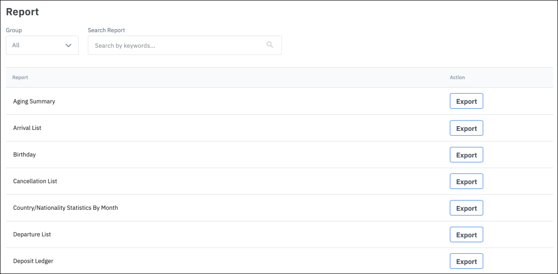
Task: Click the Departure List report name
Action: pos(32,235)
